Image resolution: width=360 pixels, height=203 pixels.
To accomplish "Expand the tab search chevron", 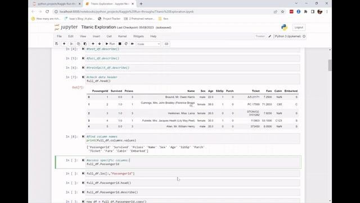I will pyautogui.click(x=296, y=3).
